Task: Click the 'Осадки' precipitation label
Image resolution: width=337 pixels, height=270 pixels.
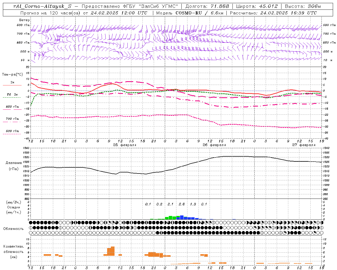Action: coord(14,207)
